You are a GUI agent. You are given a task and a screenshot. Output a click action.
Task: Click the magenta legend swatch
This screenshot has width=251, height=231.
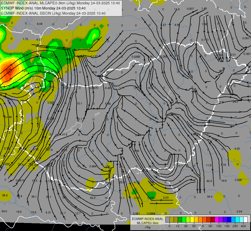pyautogui.click(x=217, y=219)
